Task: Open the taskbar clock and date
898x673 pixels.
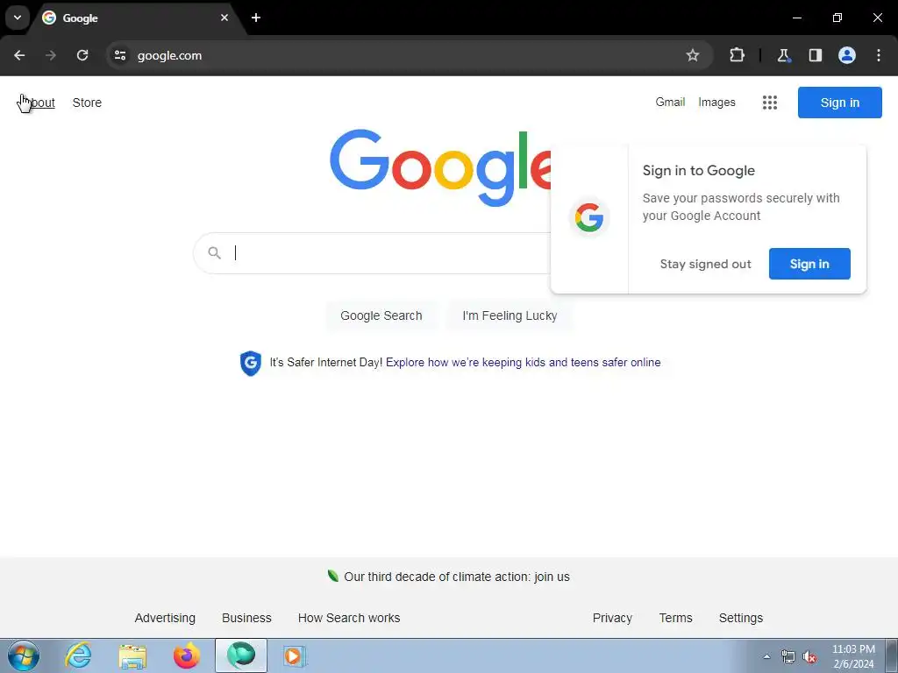Action: pyautogui.click(x=853, y=656)
